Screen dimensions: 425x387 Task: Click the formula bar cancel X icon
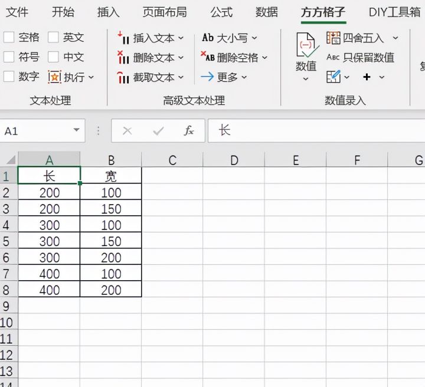(127, 131)
